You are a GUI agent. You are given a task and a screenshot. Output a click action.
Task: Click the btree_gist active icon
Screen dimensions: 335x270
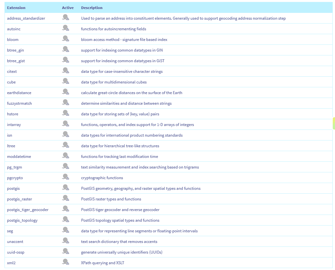(66, 60)
